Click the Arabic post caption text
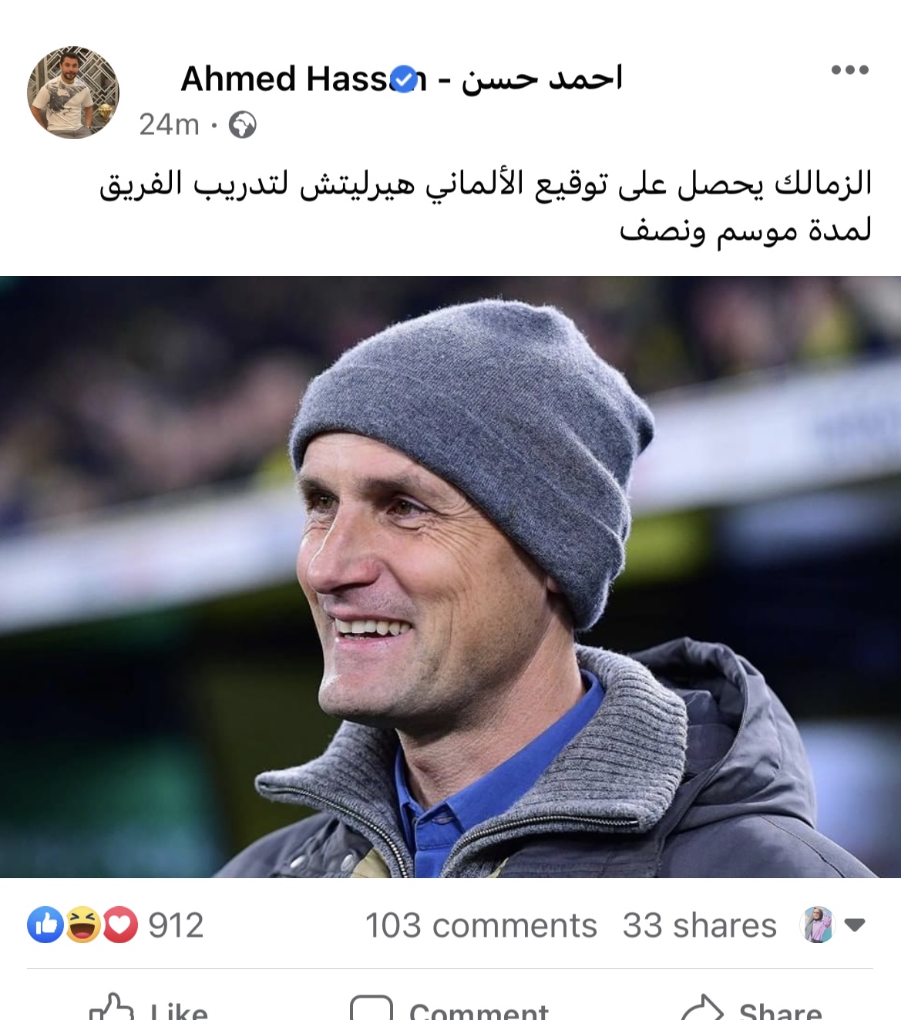This screenshot has width=901, height=1020. (486, 207)
